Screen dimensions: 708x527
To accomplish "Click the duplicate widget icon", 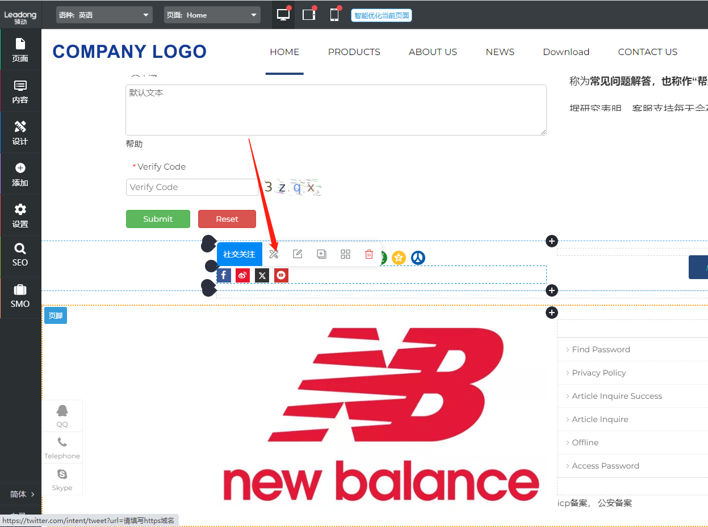I will tap(321, 254).
